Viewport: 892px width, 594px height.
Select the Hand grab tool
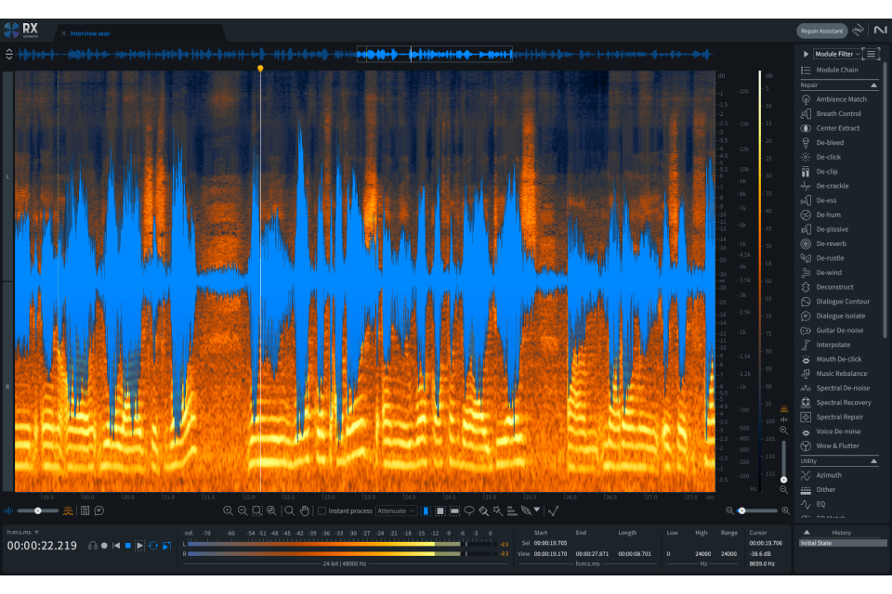coord(303,510)
